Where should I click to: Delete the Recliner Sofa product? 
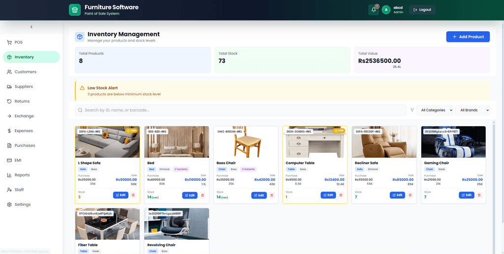click(x=410, y=195)
